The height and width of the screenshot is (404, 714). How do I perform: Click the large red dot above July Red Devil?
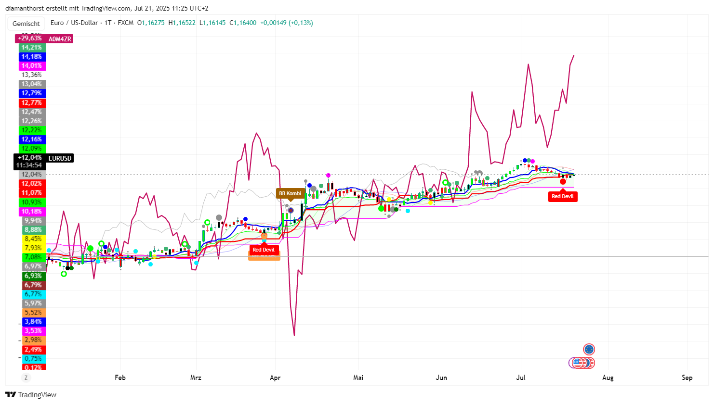click(563, 181)
